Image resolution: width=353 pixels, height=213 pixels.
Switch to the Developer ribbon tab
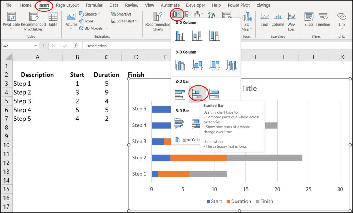(195, 5)
